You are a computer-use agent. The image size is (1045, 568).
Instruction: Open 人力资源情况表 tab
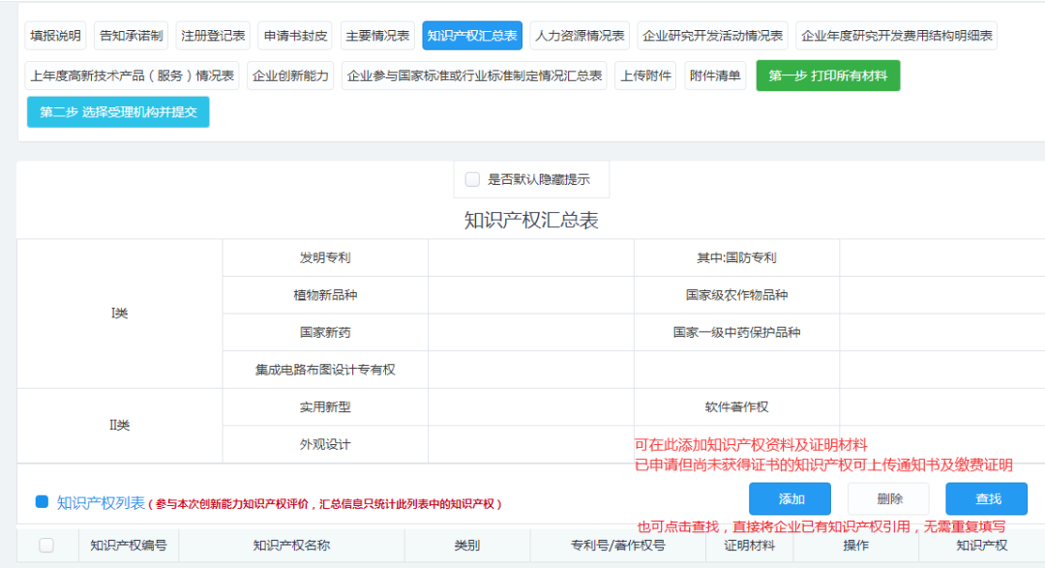click(x=580, y=36)
